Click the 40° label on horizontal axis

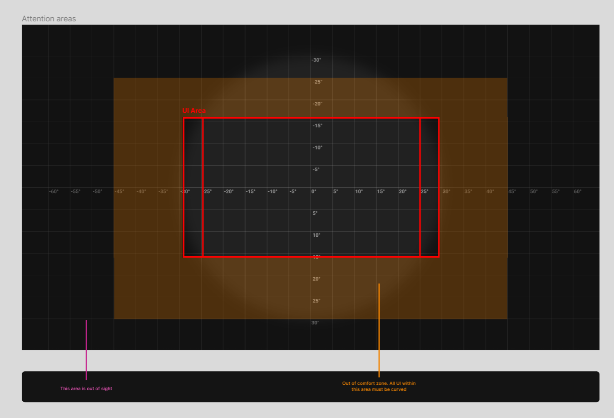click(x=490, y=191)
